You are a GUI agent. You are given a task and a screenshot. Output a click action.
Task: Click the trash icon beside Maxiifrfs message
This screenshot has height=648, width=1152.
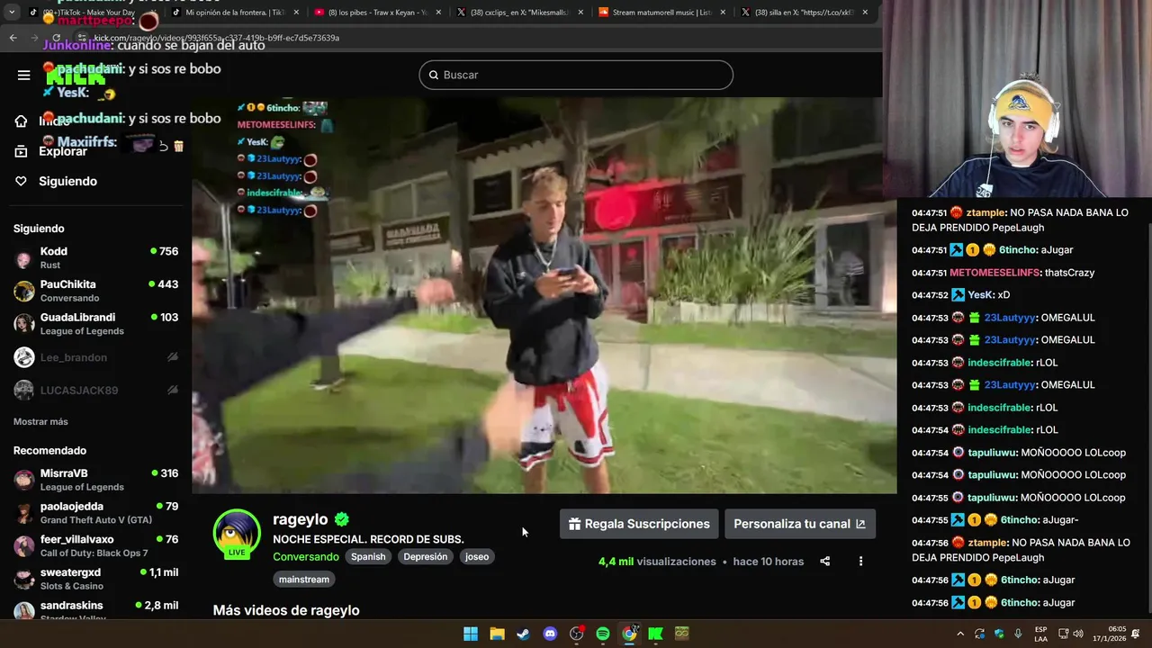click(x=178, y=146)
